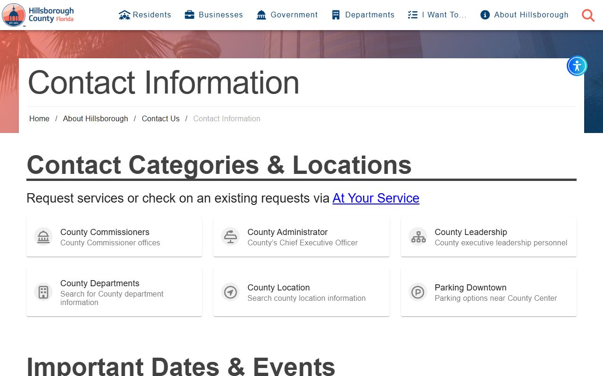Open site search magnifier icon
The width and height of the screenshot is (603, 376).
(x=588, y=15)
